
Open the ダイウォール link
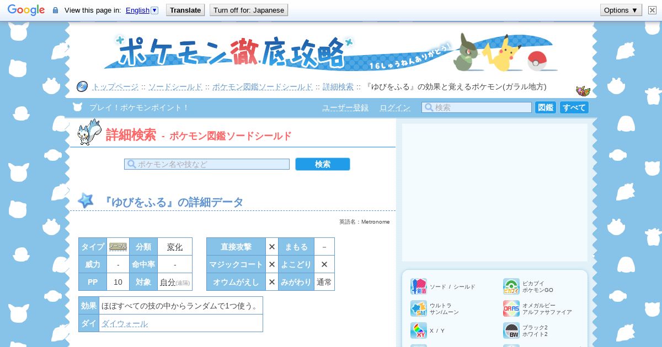coord(125,323)
